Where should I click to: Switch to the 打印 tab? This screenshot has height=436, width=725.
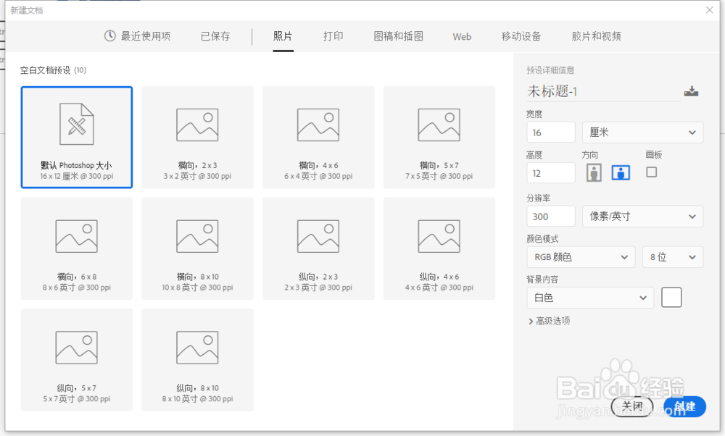coord(333,36)
